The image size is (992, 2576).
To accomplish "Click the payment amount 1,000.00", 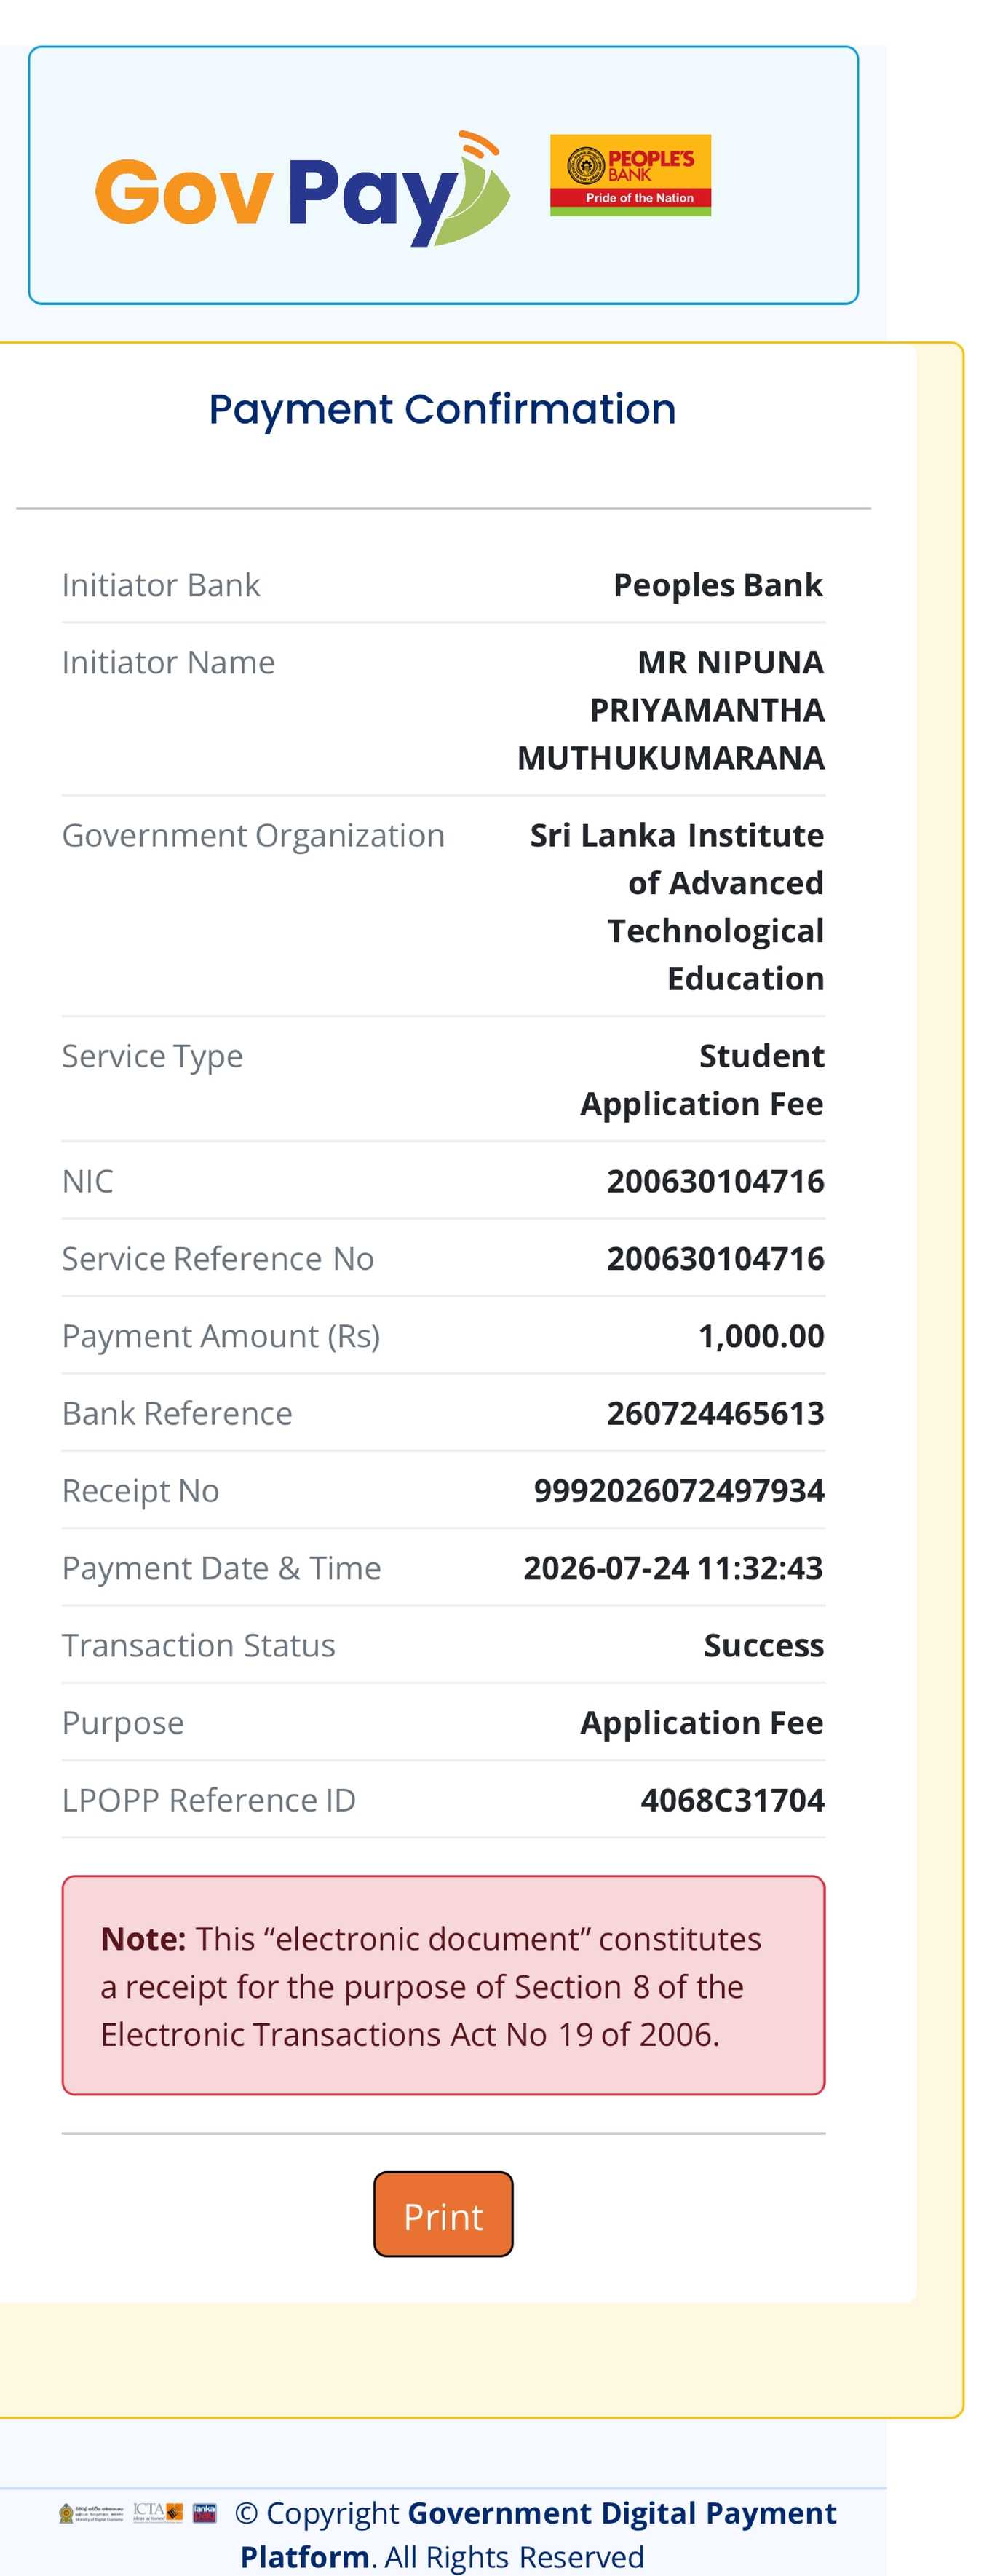I will [761, 1336].
